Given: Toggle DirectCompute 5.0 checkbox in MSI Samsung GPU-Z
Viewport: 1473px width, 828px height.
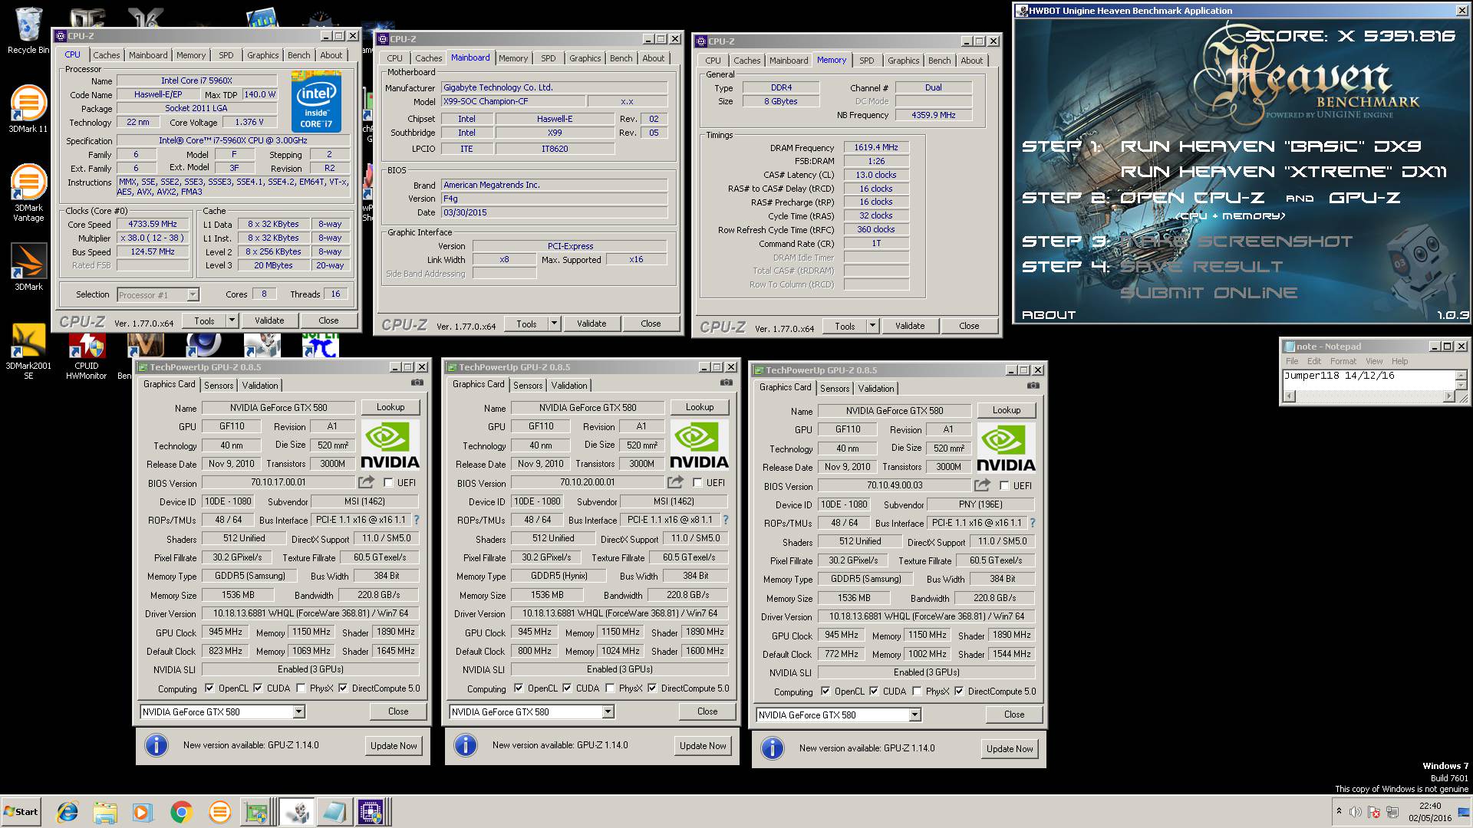Looking at the screenshot, I should 343,688.
